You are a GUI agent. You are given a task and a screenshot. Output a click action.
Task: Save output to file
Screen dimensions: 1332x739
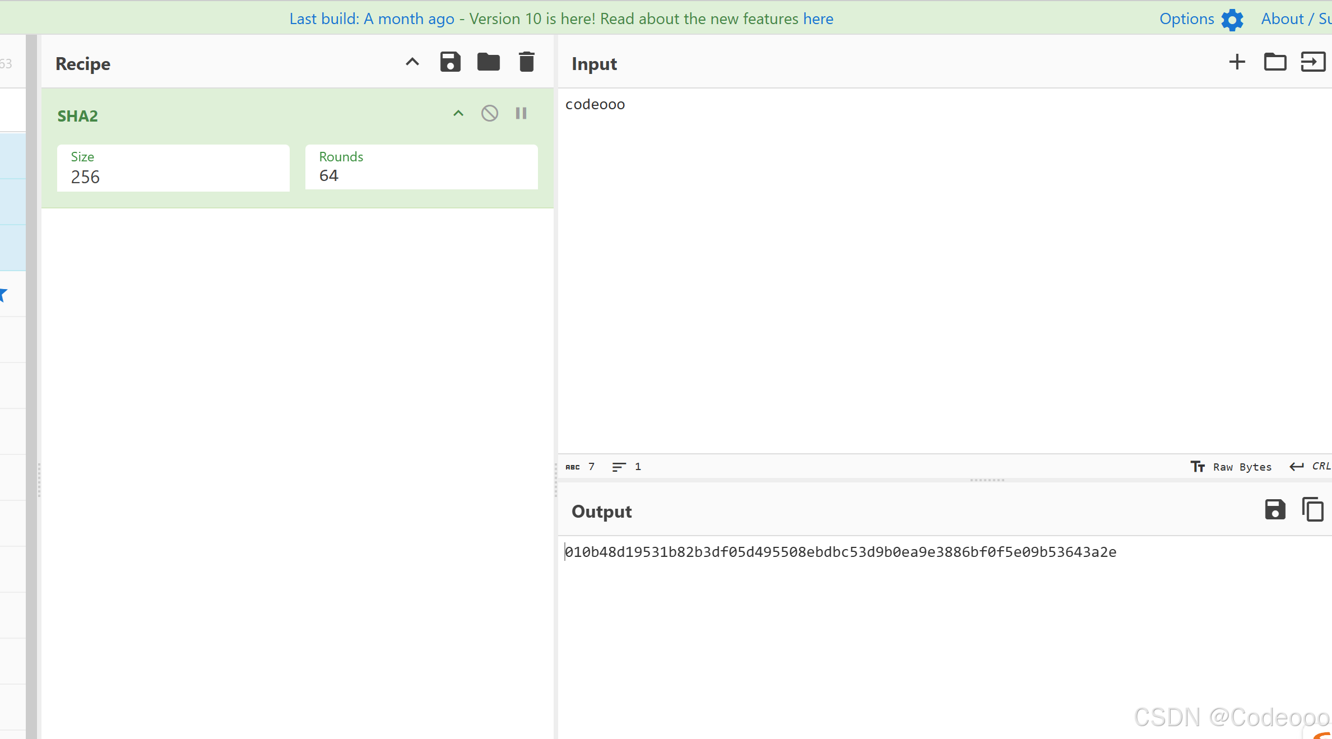1275,510
